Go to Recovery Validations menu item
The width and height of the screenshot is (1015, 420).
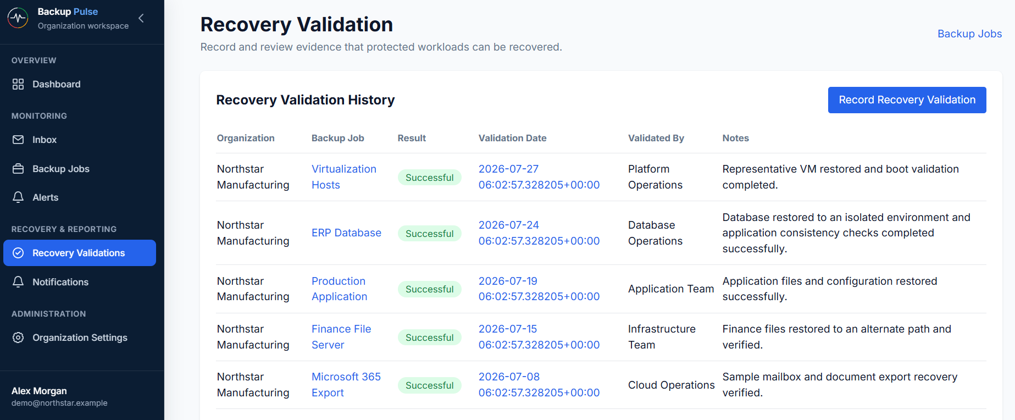80,253
